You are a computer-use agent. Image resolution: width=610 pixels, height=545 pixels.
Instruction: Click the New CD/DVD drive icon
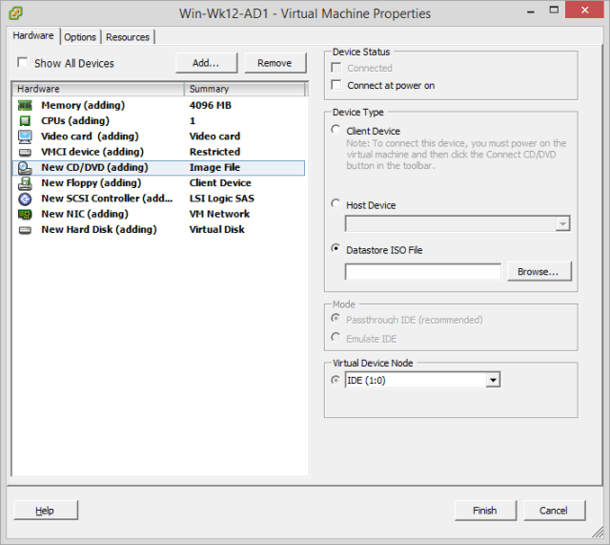[25, 168]
